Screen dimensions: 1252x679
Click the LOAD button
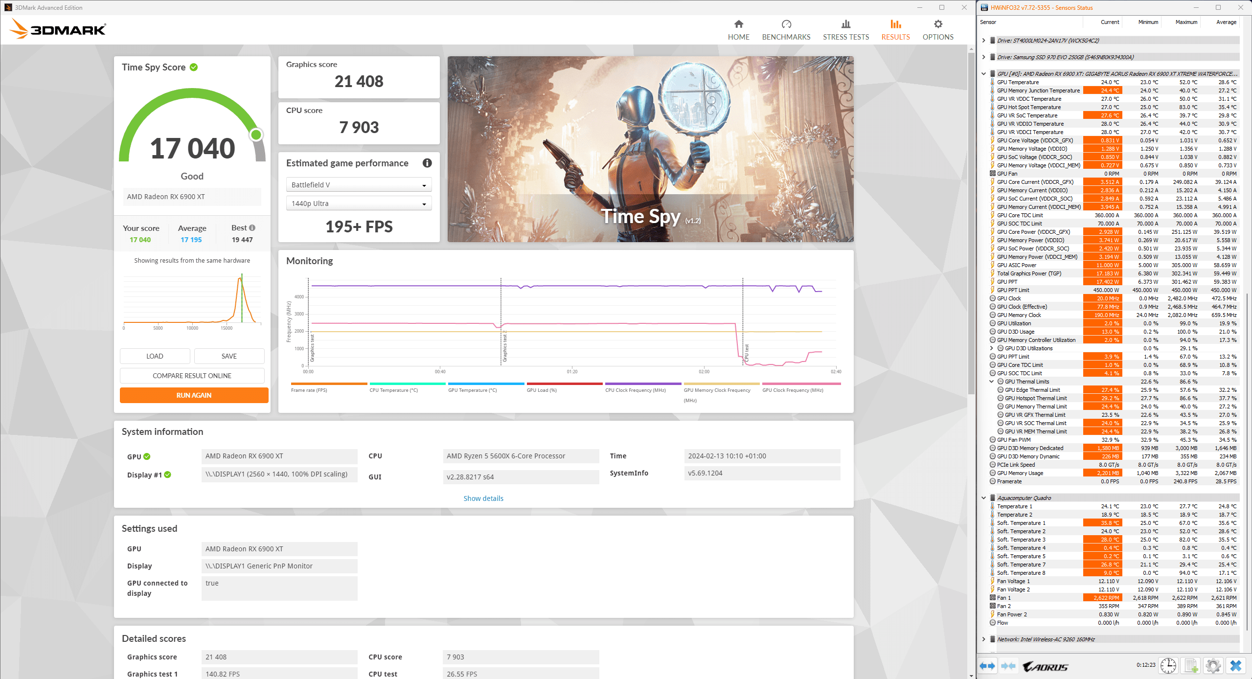pyautogui.click(x=155, y=356)
